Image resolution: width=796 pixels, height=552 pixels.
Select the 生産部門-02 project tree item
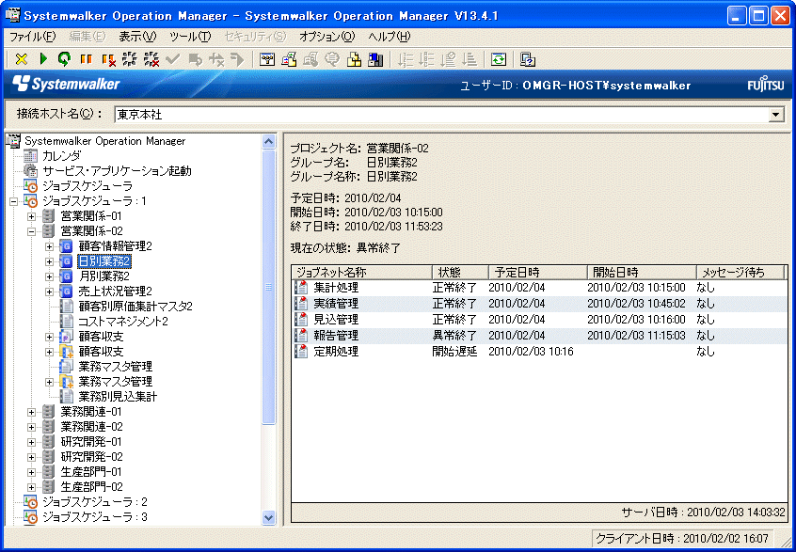click(x=91, y=487)
